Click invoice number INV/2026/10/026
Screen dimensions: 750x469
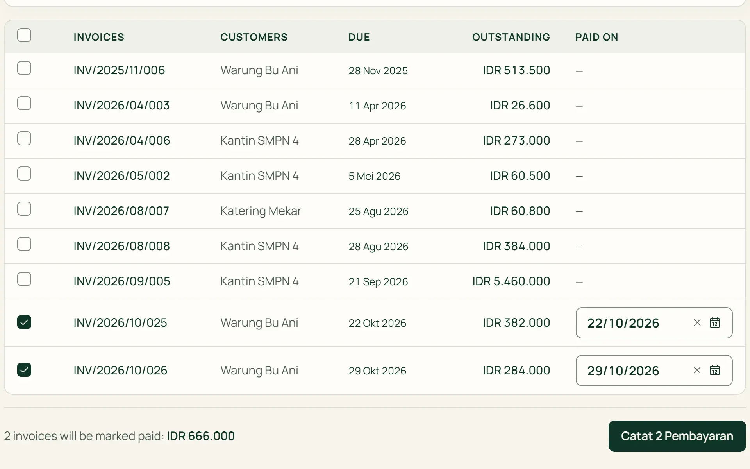coord(120,371)
